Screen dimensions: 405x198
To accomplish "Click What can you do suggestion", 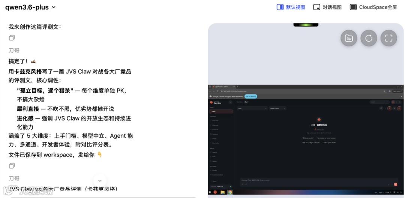I will click(x=308, y=138).
